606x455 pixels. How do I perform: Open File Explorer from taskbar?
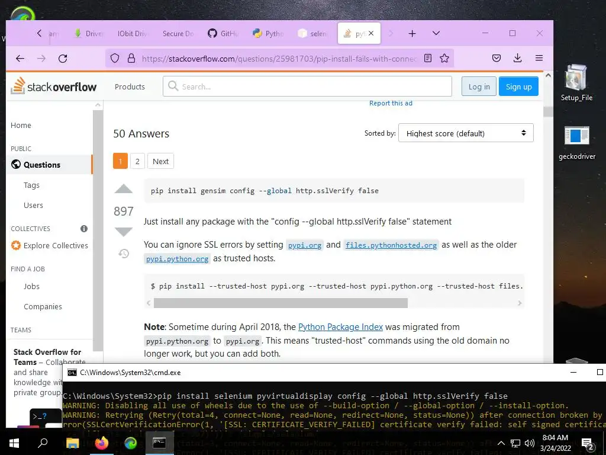[72, 443]
